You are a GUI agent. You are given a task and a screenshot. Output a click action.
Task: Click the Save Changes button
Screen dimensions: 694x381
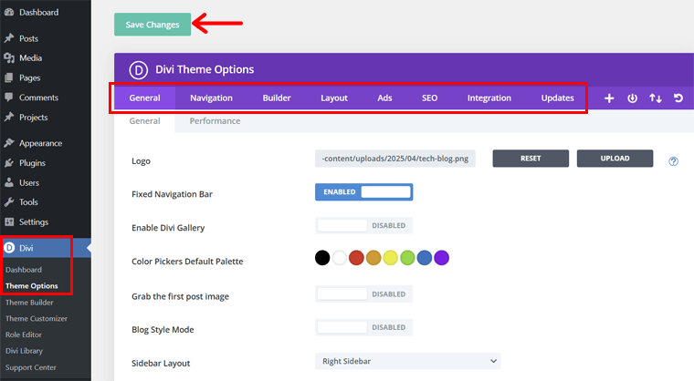coord(152,25)
